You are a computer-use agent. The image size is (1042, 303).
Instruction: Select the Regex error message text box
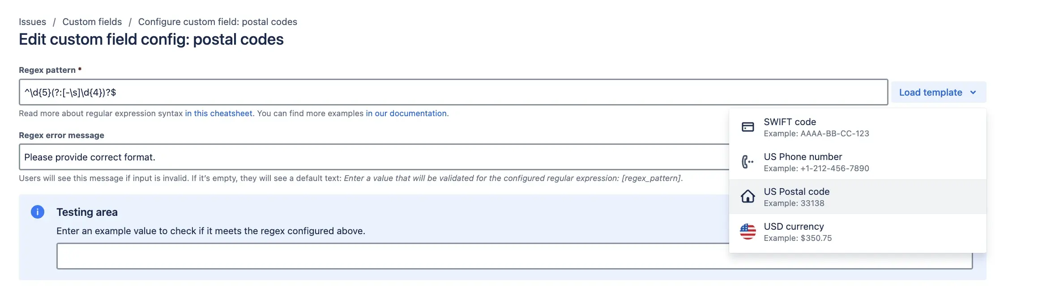click(313, 157)
